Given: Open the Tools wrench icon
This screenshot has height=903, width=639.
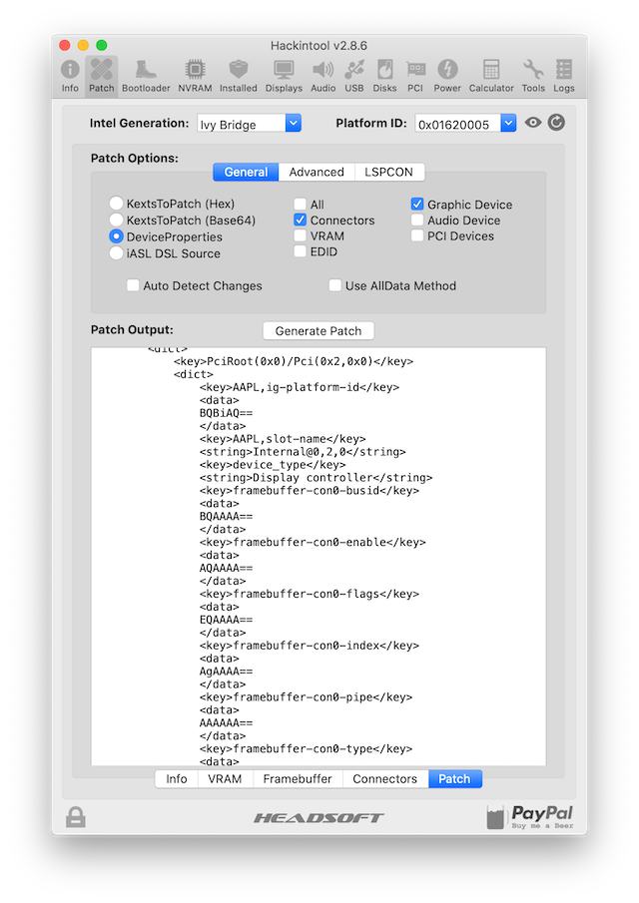Looking at the screenshot, I should click(x=533, y=76).
